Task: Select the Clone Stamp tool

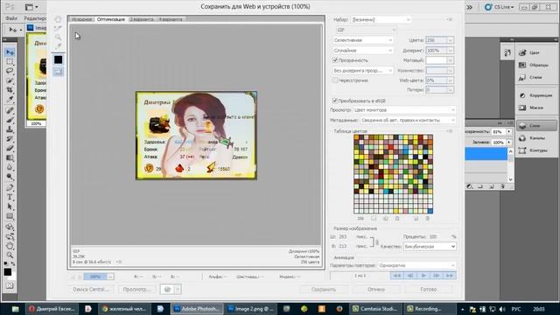Action: tap(10, 129)
